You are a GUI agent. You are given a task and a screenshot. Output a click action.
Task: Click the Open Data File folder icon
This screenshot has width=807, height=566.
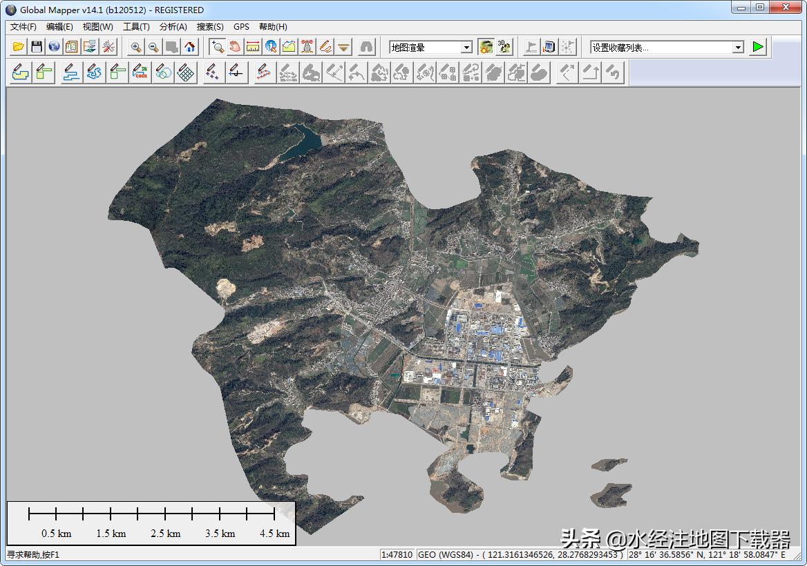click(19, 47)
